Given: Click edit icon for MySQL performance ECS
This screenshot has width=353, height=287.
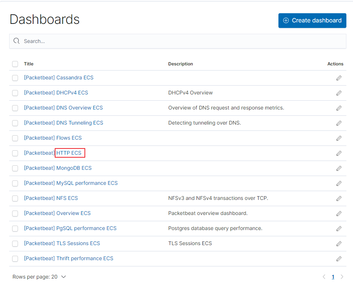Looking at the screenshot, I should [339, 183].
